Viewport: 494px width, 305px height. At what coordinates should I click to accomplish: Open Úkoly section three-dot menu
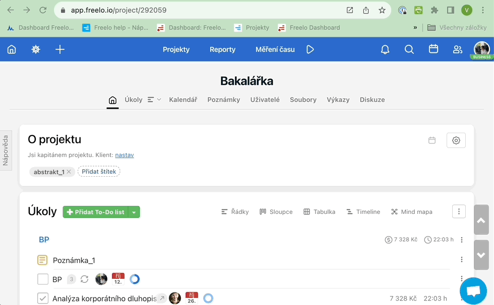(x=459, y=211)
